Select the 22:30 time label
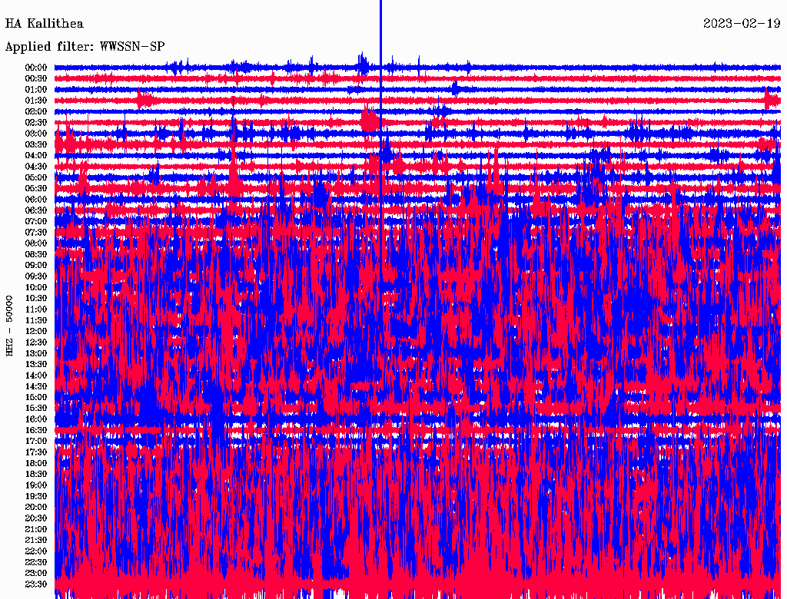This screenshot has height=599, width=787. [36, 563]
